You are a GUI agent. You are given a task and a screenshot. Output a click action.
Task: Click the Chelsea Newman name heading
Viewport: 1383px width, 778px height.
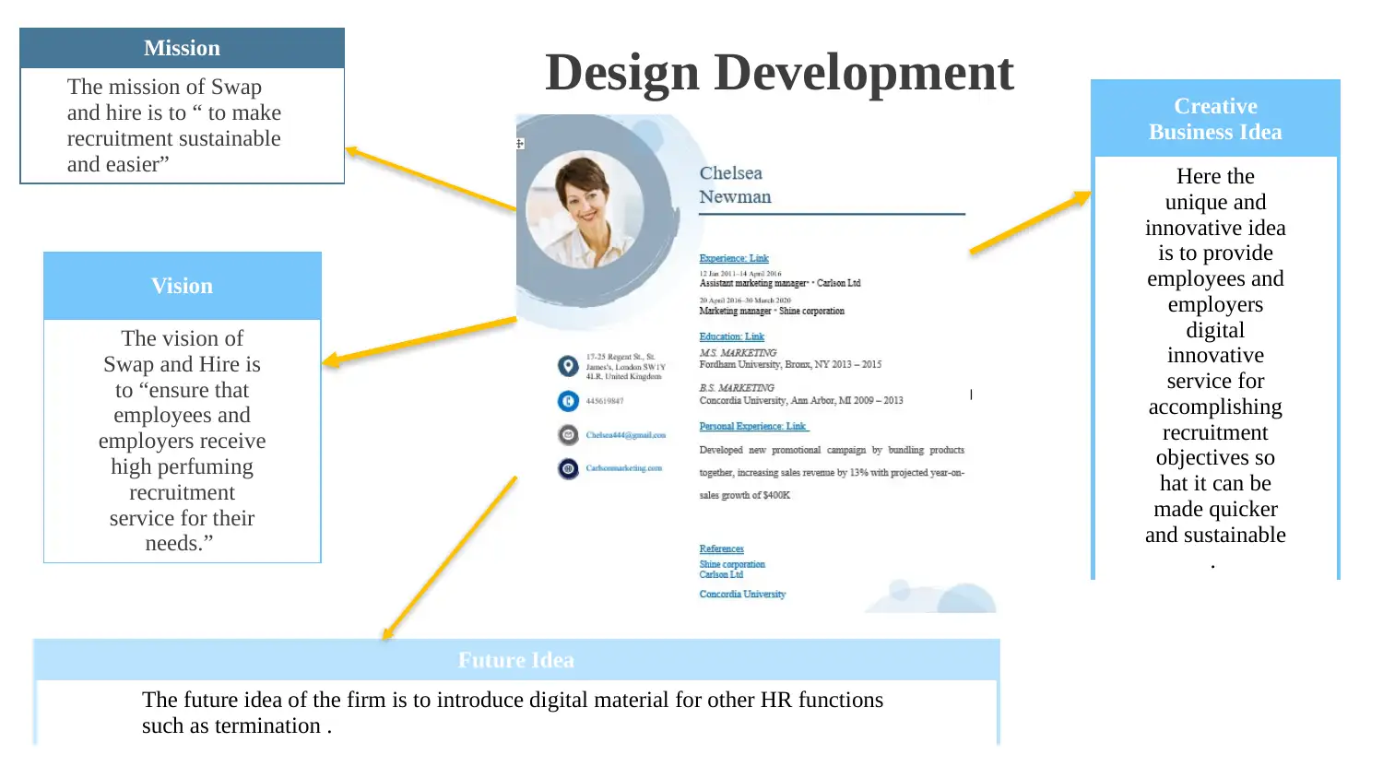tap(735, 184)
